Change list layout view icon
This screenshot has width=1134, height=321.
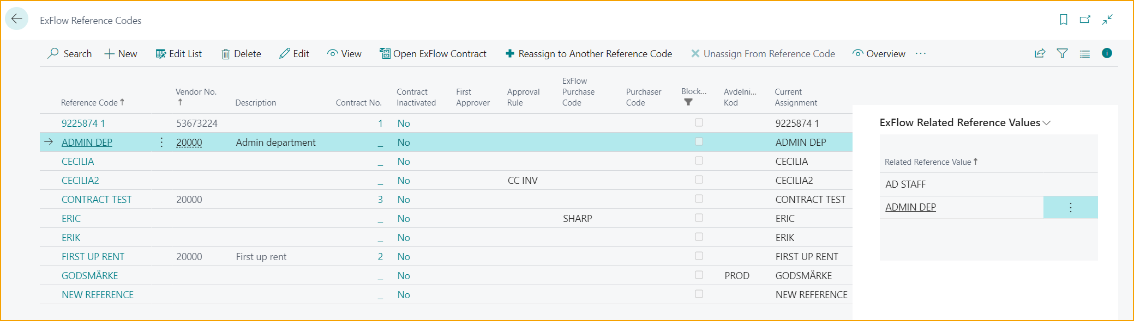click(x=1085, y=53)
